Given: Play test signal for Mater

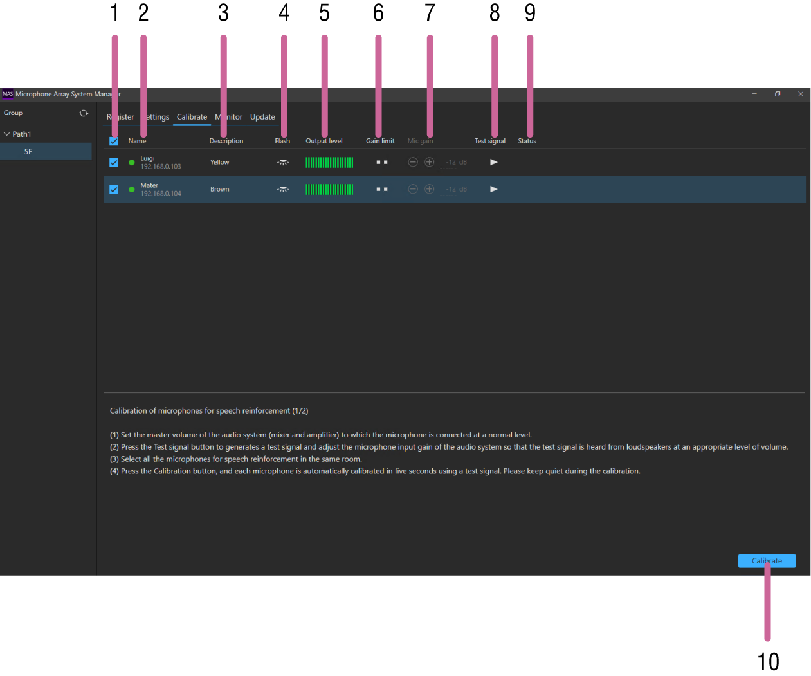Looking at the screenshot, I should (x=493, y=189).
